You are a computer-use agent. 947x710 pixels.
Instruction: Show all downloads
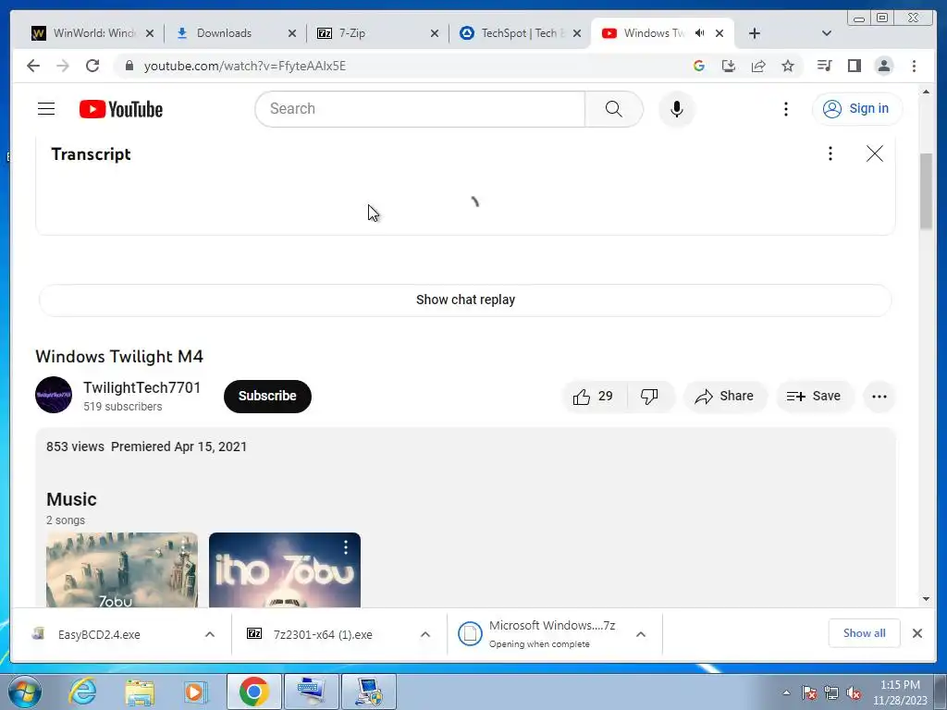(865, 633)
